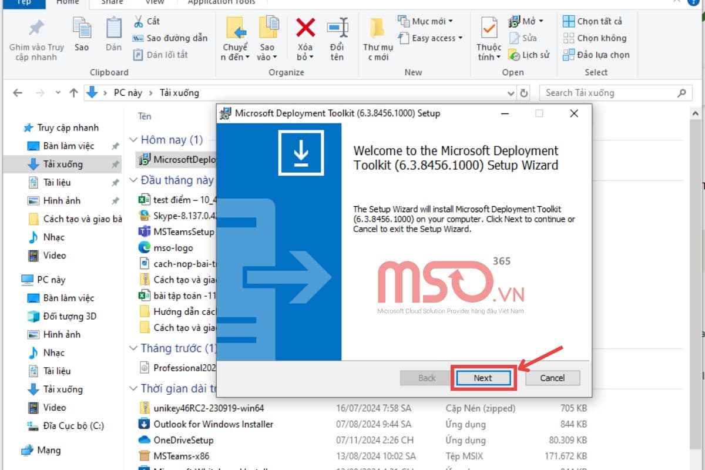Click 'Tải xuống' in the address bar
This screenshot has height=470, width=705.
coord(179,93)
